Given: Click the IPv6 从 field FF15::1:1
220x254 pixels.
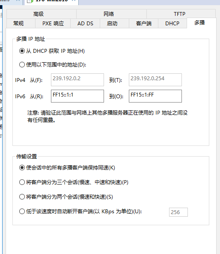Looking at the screenshot, I should coord(77,96).
